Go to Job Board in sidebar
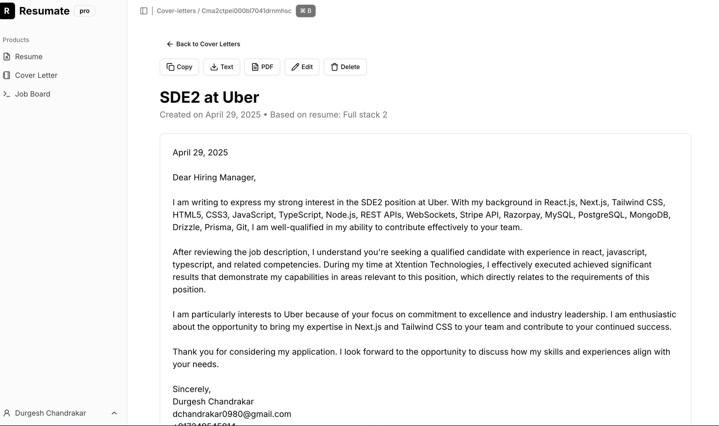Screen dimensions: 719x426 (x=32, y=94)
